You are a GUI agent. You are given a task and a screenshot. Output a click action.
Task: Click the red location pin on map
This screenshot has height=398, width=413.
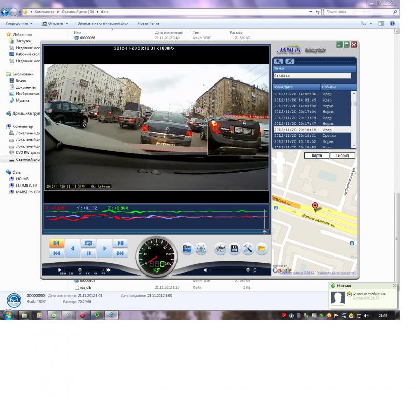point(315,207)
